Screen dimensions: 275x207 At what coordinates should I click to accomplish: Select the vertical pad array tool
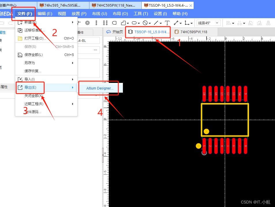pos(96,23)
